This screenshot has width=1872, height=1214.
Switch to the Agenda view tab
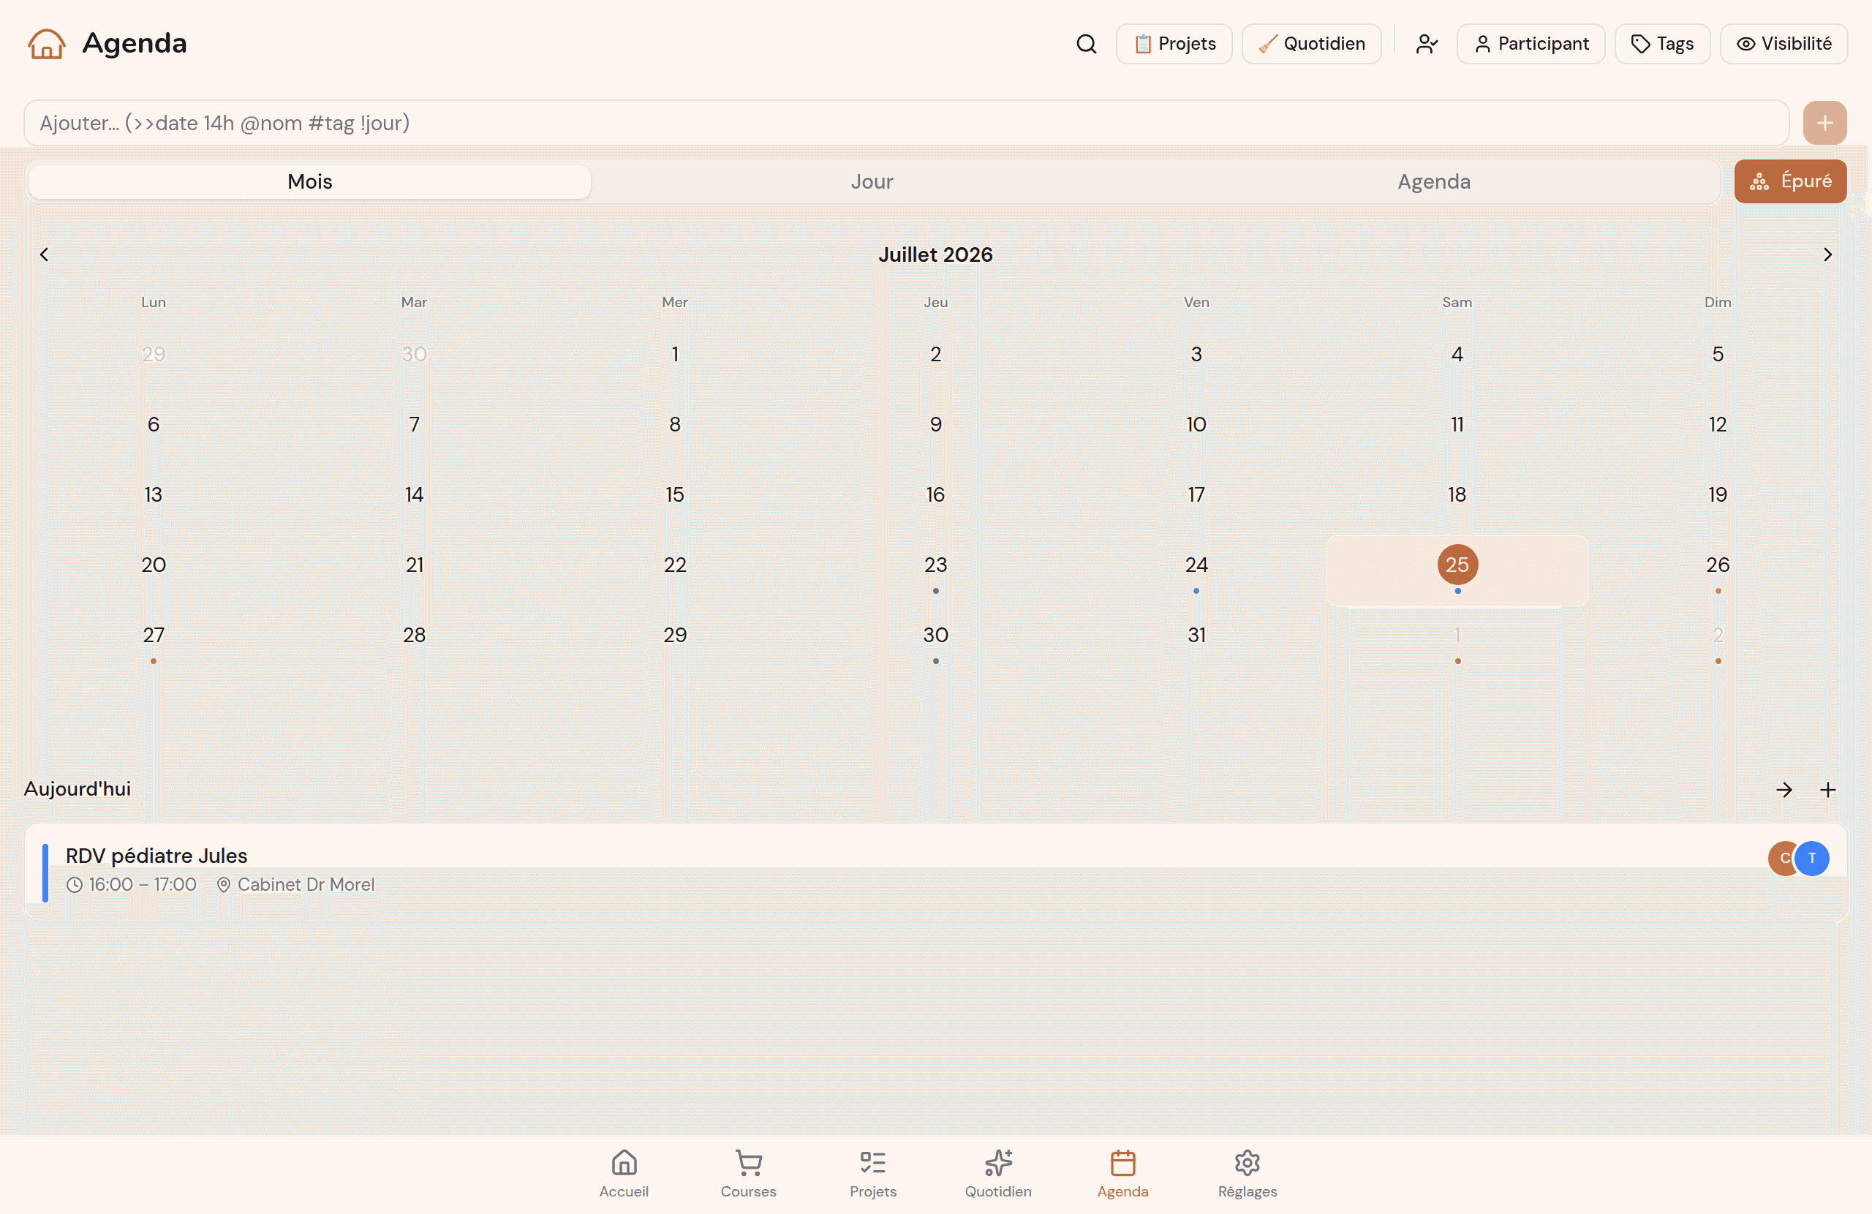(1433, 182)
